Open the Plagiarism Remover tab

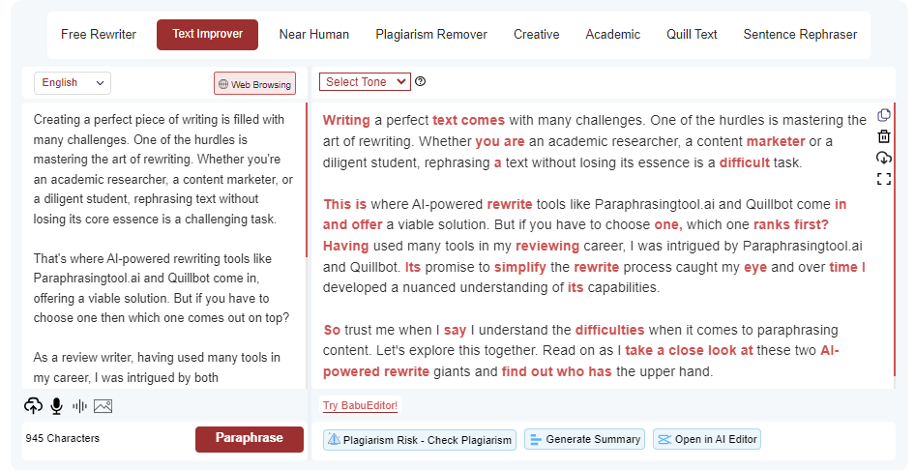point(431,35)
